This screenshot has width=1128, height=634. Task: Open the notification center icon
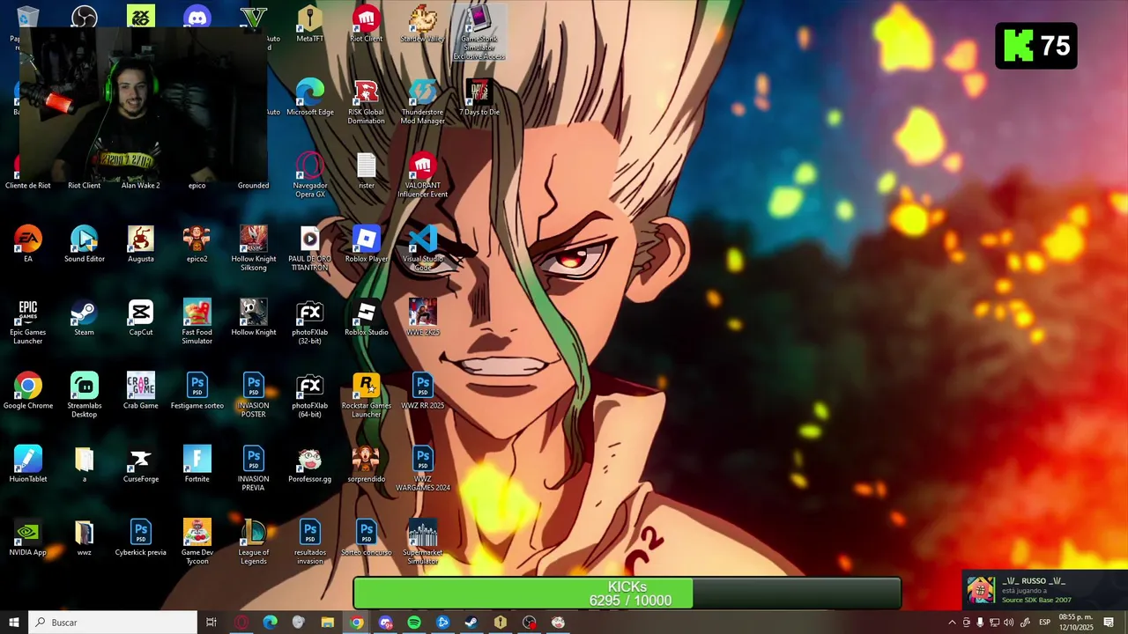tap(1109, 623)
